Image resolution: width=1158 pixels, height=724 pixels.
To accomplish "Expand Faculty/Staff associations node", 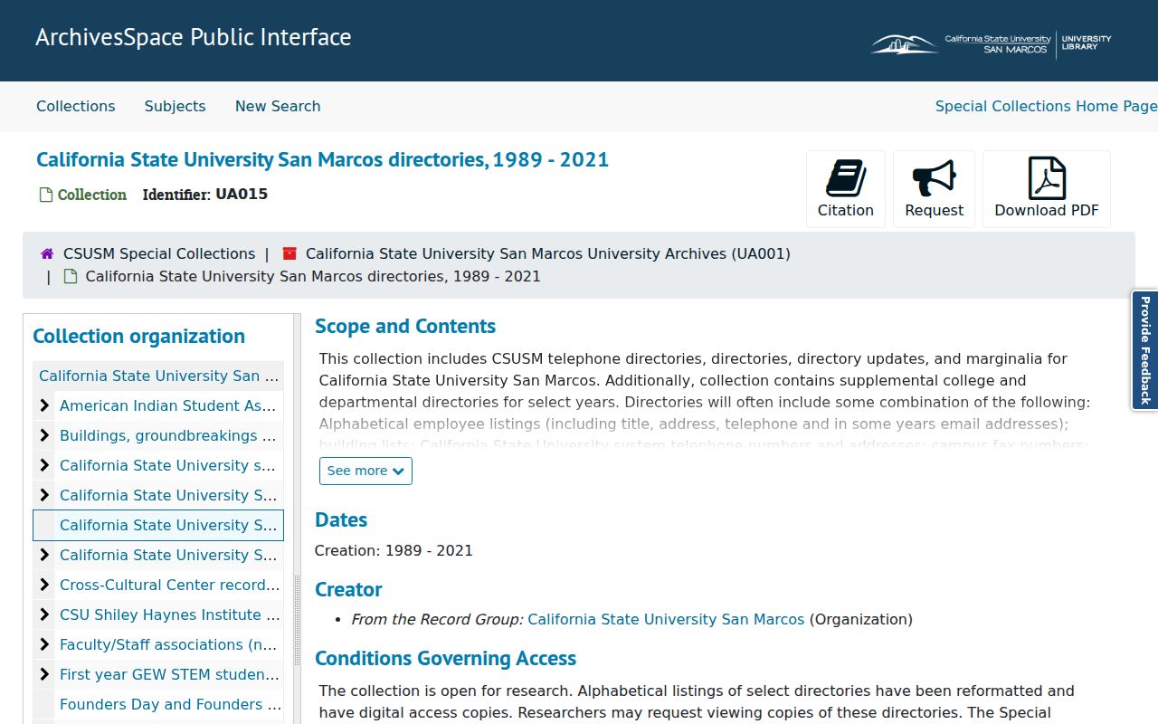I will [44, 645].
